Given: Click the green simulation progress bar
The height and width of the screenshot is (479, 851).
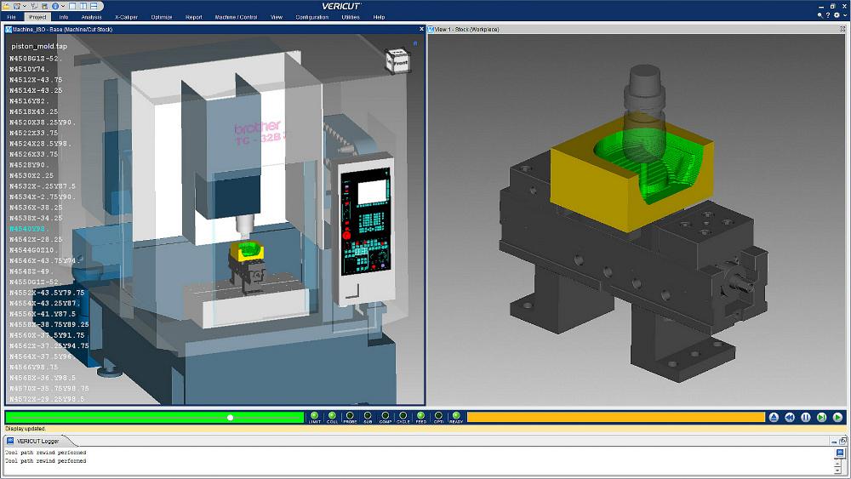Looking at the screenshot, I should (x=153, y=417).
